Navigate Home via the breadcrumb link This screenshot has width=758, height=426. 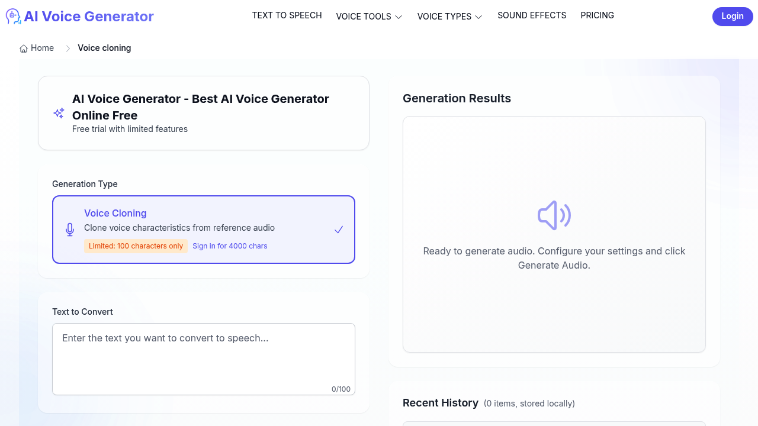[42, 48]
